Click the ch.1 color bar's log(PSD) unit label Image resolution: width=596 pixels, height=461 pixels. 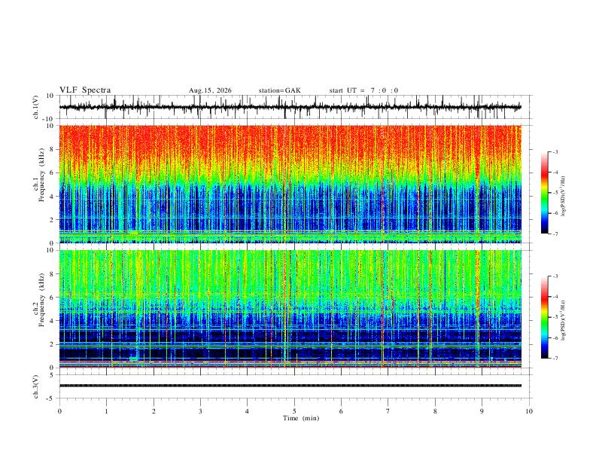coord(563,197)
